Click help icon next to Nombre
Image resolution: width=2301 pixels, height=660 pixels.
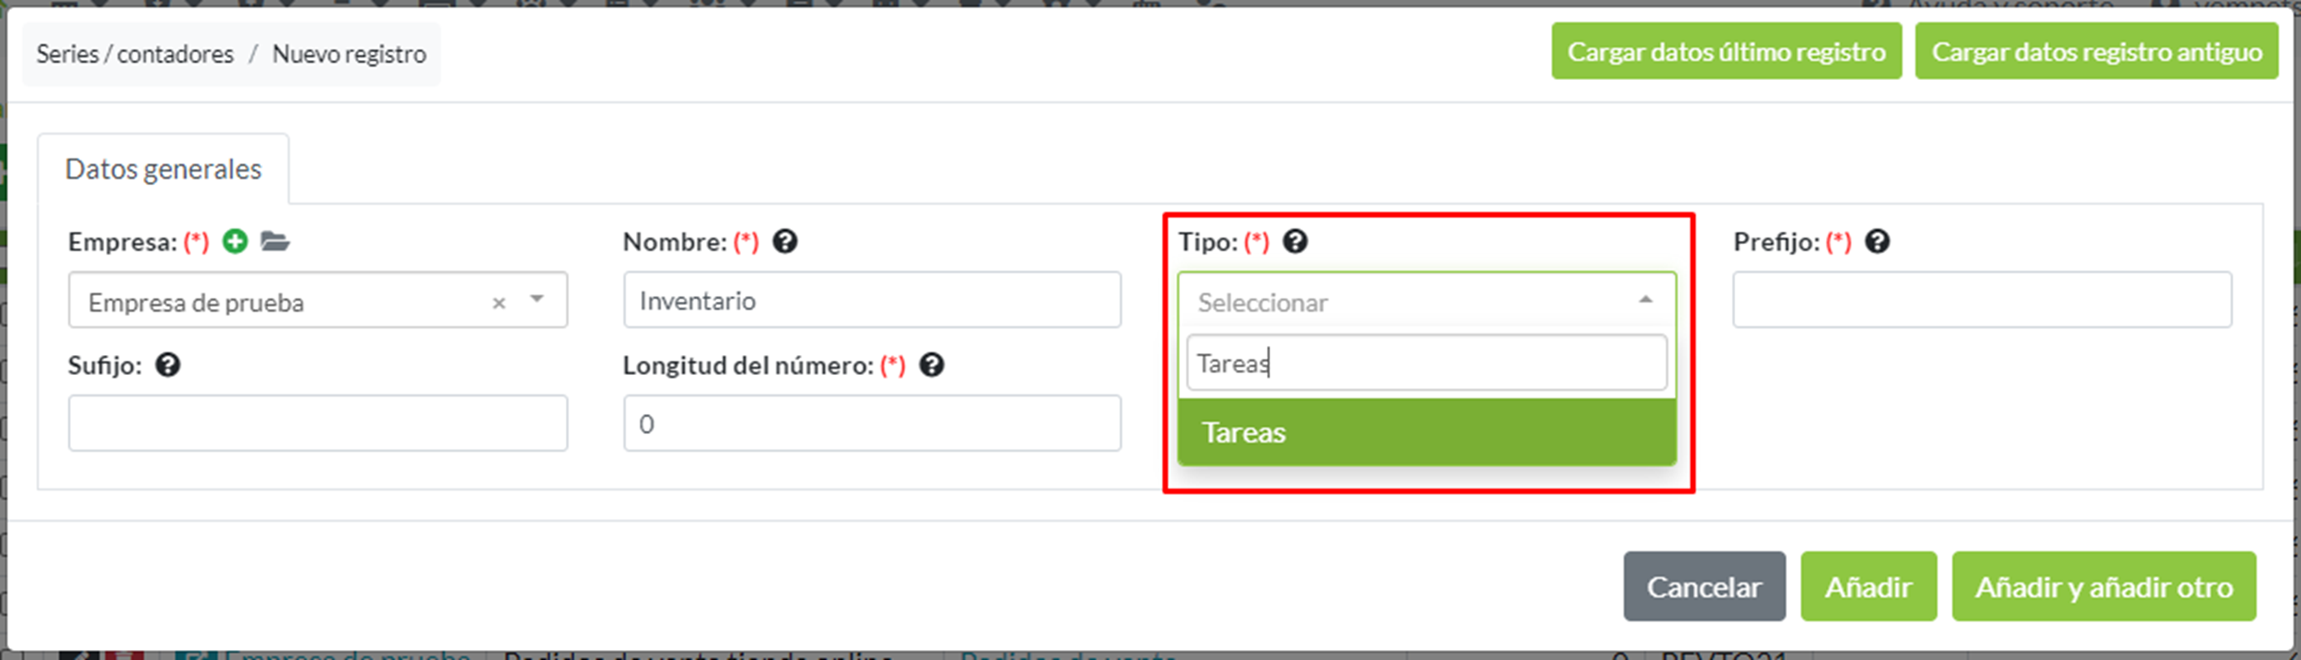pyautogui.click(x=785, y=241)
